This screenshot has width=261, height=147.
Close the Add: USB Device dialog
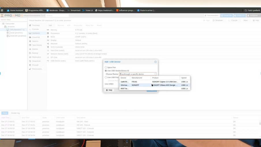155,62
